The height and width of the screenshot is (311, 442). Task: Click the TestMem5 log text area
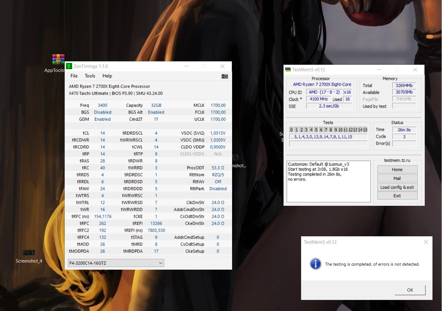click(329, 181)
